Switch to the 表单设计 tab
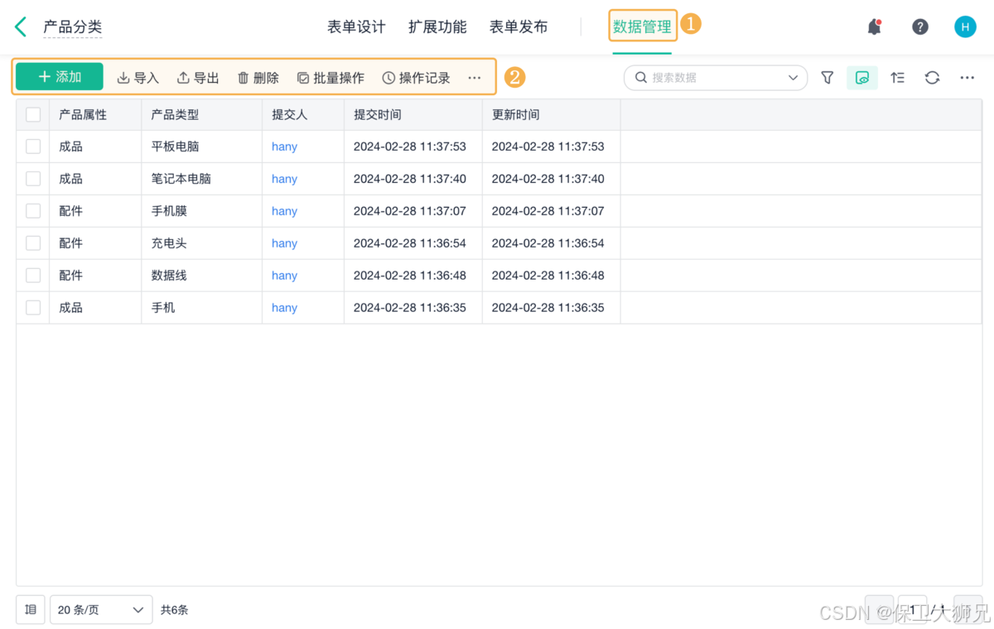 point(356,26)
